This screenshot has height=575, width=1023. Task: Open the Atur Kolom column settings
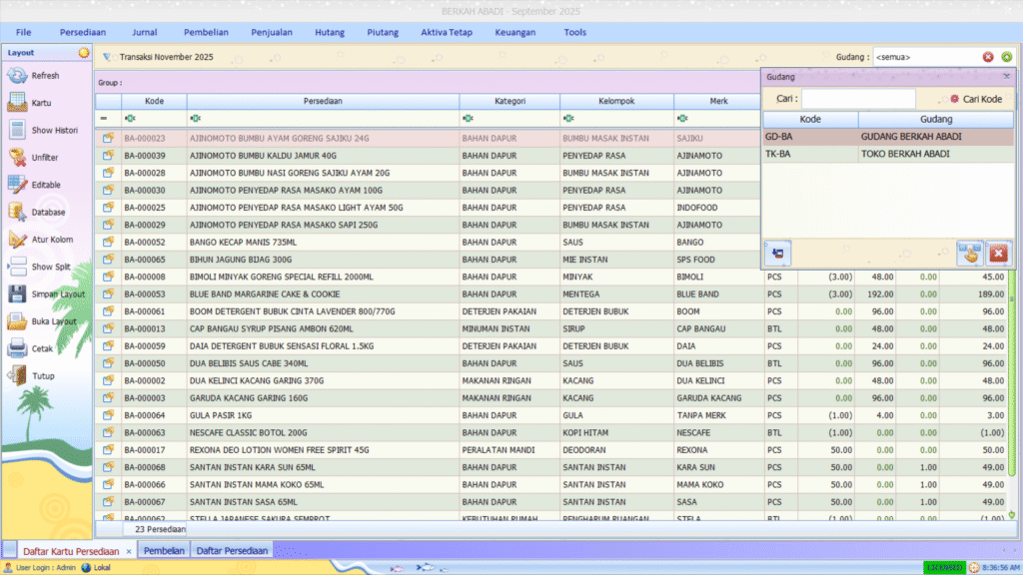point(17,240)
